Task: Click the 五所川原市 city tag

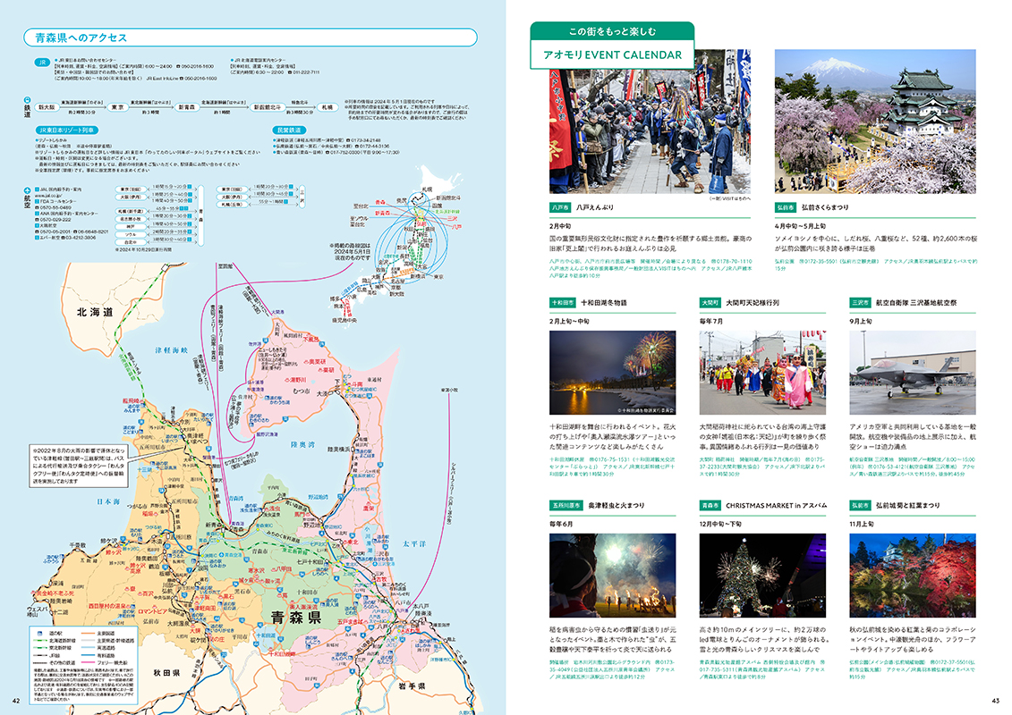Action: [x=566, y=506]
